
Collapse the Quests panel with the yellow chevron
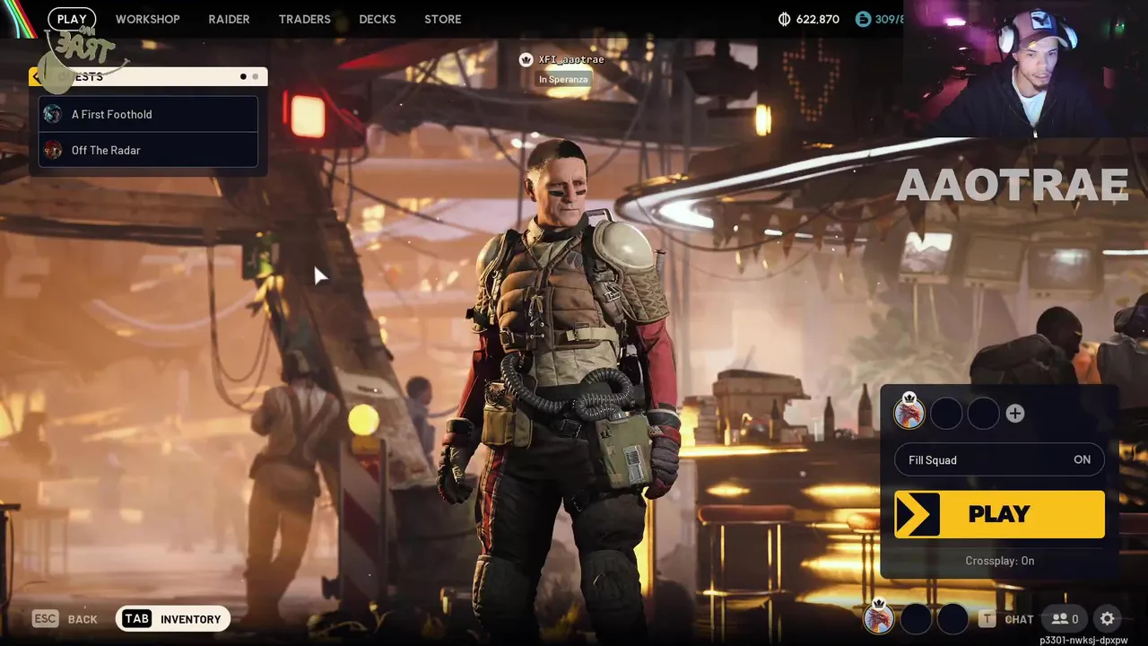[x=37, y=76]
